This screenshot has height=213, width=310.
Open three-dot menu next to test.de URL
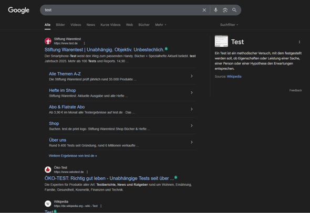[85, 44]
